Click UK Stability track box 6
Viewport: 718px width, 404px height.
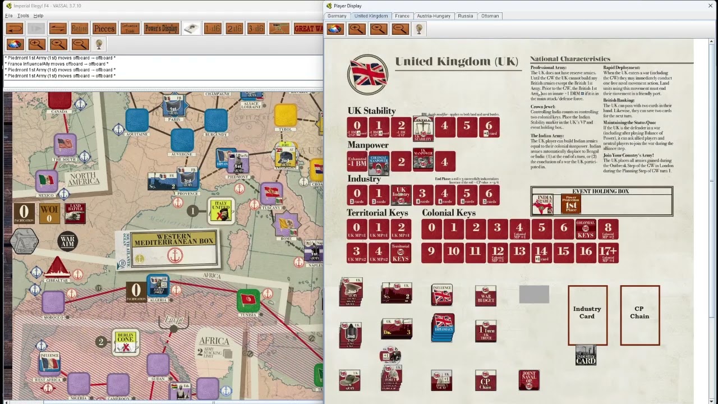click(489, 127)
